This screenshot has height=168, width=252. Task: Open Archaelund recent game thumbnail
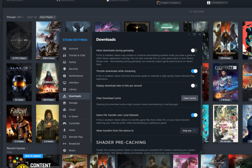[x=75, y=161]
